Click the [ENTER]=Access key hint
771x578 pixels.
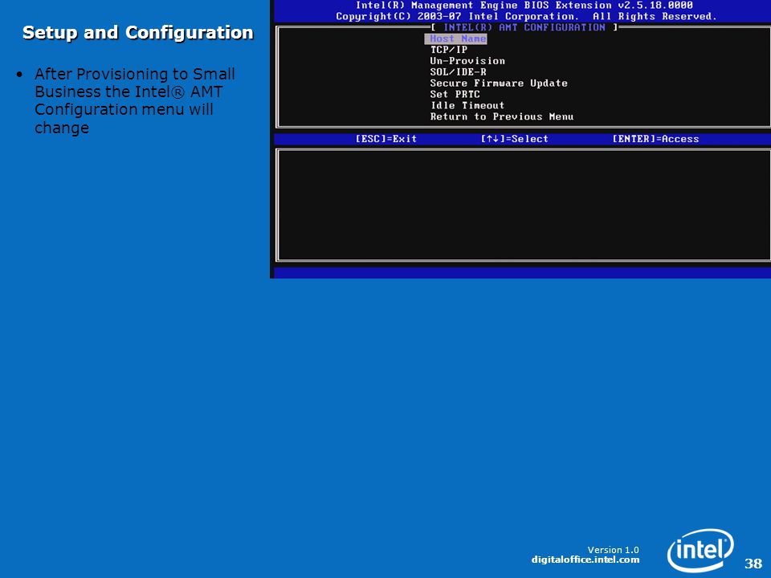pyautogui.click(x=655, y=139)
